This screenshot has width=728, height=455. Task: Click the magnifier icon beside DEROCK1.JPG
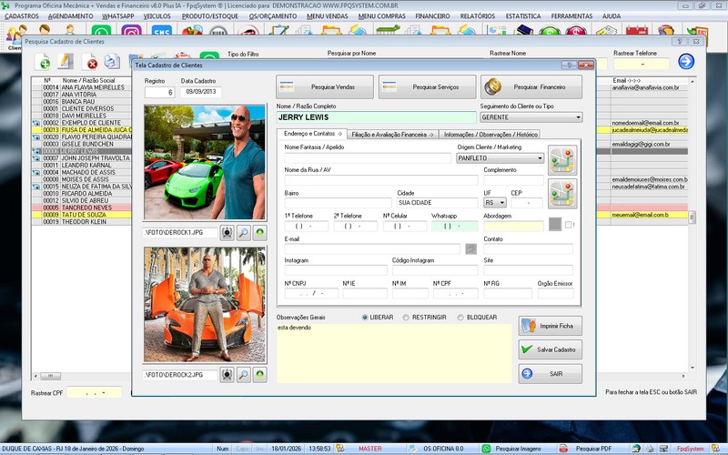click(244, 233)
